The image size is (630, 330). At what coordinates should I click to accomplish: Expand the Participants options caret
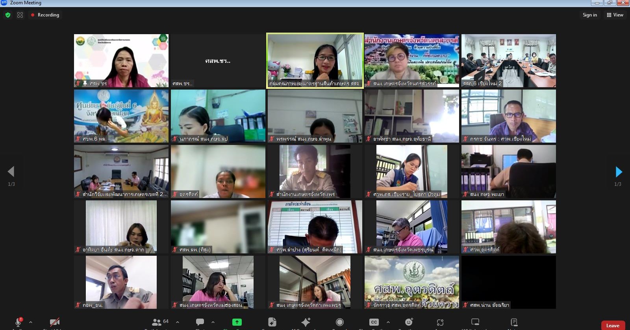tap(178, 322)
